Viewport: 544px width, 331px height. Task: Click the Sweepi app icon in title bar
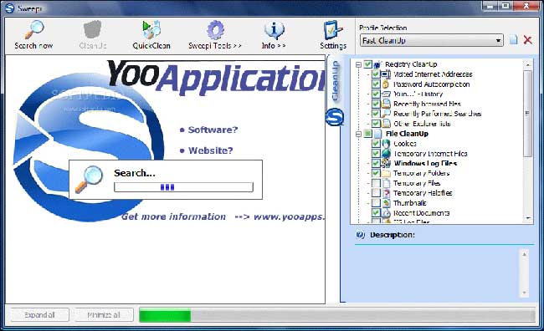9,8
